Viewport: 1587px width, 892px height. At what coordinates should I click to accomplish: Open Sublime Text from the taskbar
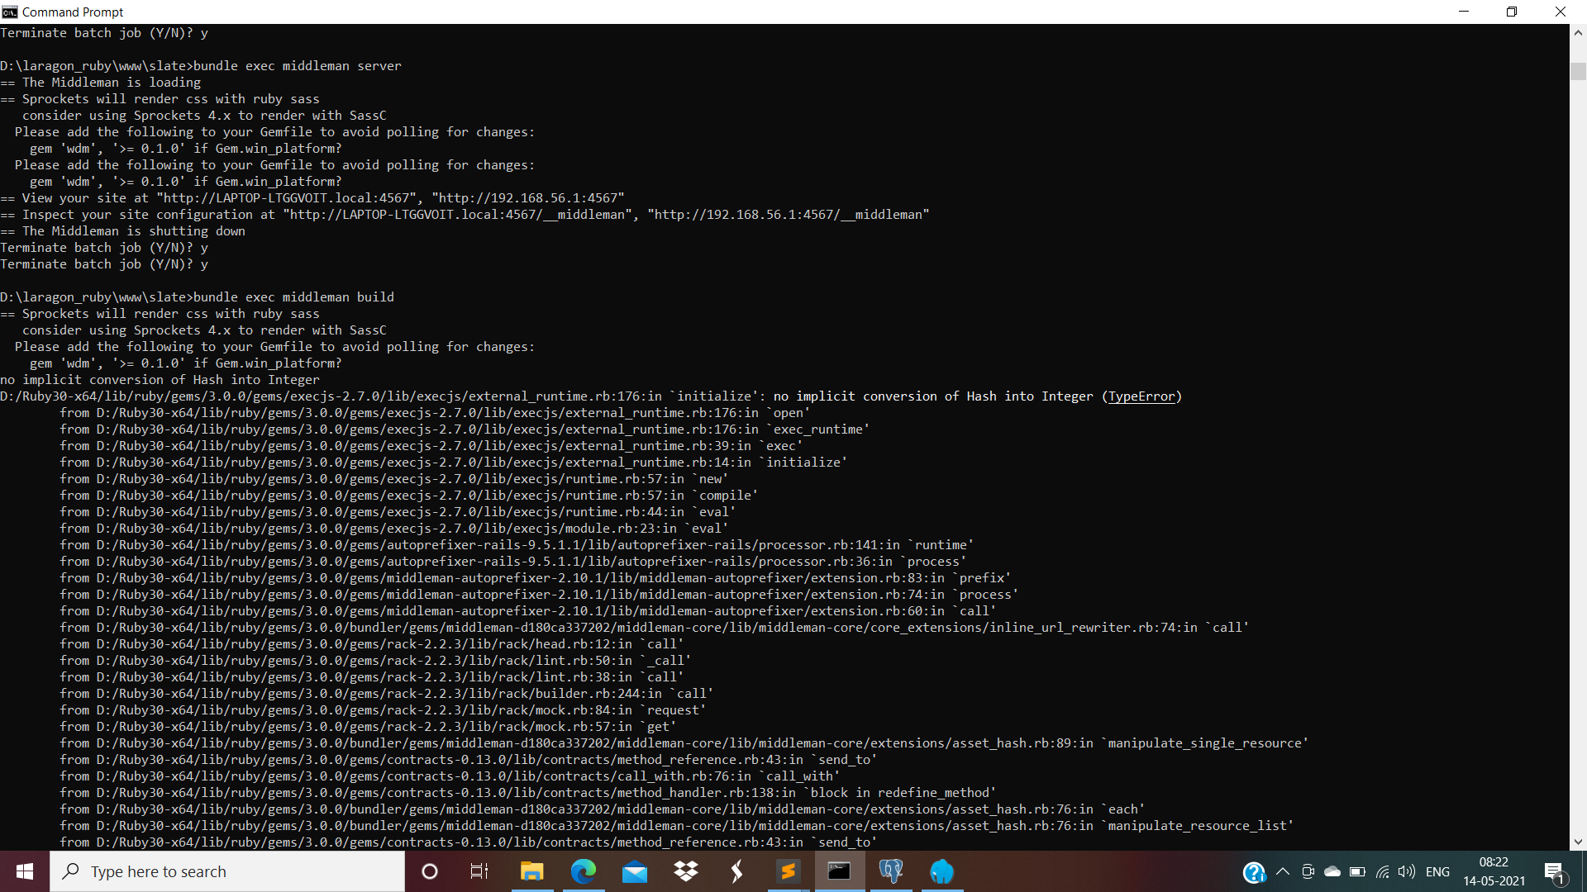click(788, 871)
